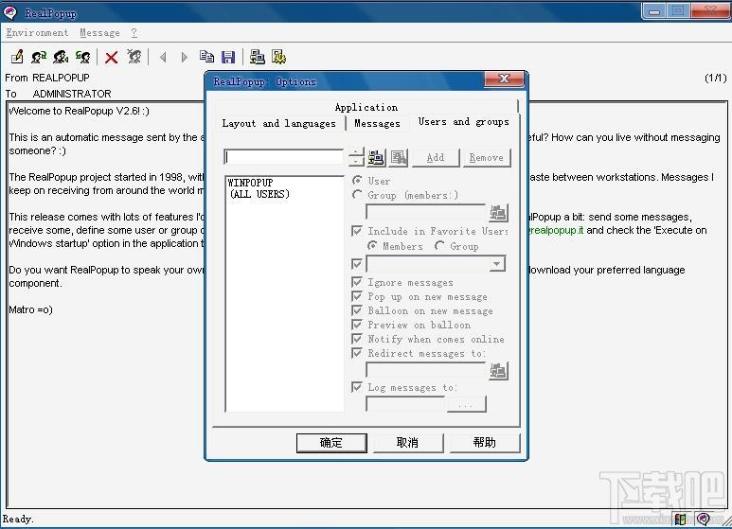Viewport: 732px width, 529px height.
Task: Click greyed list icon left of Add button
Action: (x=399, y=158)
